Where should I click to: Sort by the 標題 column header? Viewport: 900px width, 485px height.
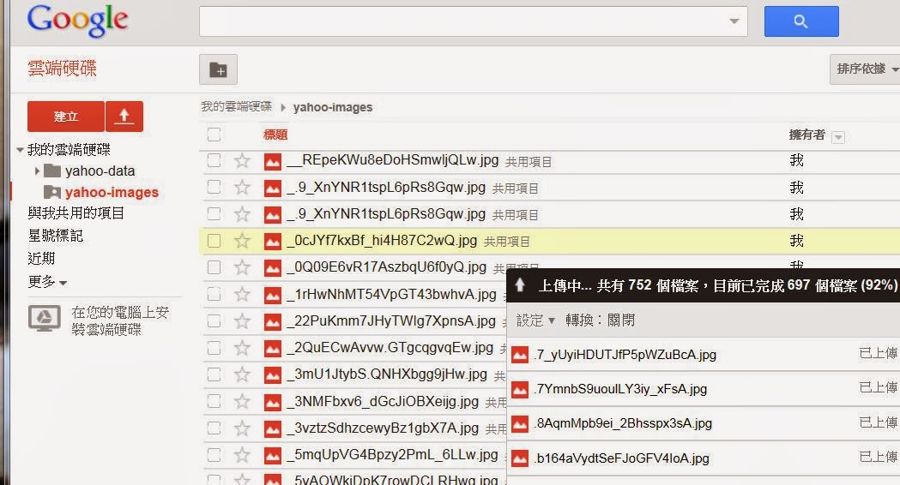tap(275, 135)
